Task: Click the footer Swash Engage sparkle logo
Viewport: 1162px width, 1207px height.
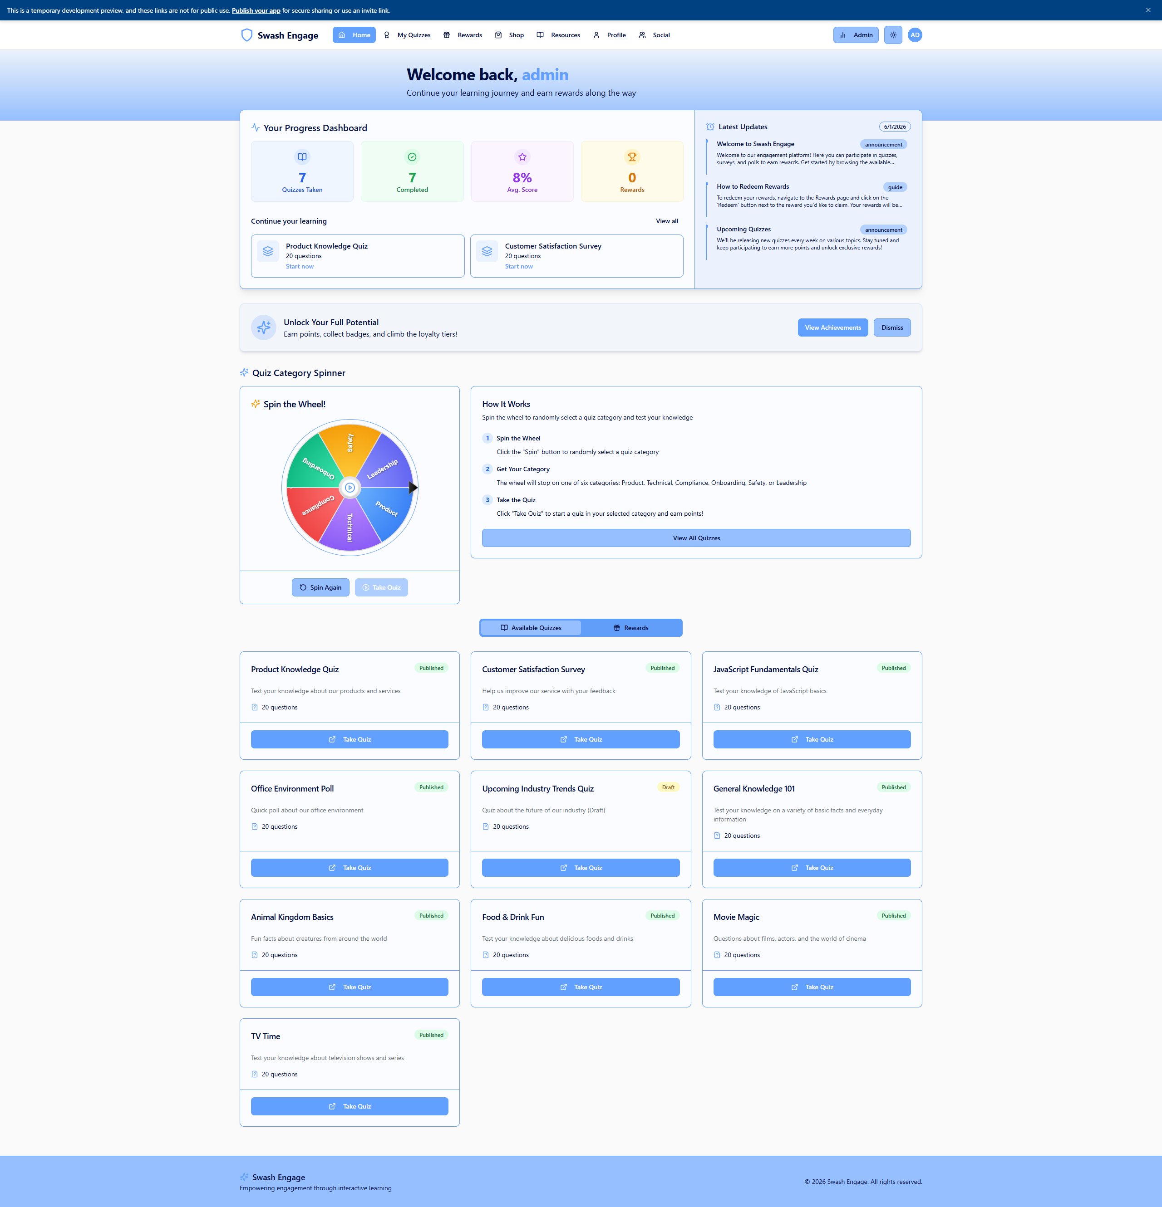Action: coord(245,1177)
